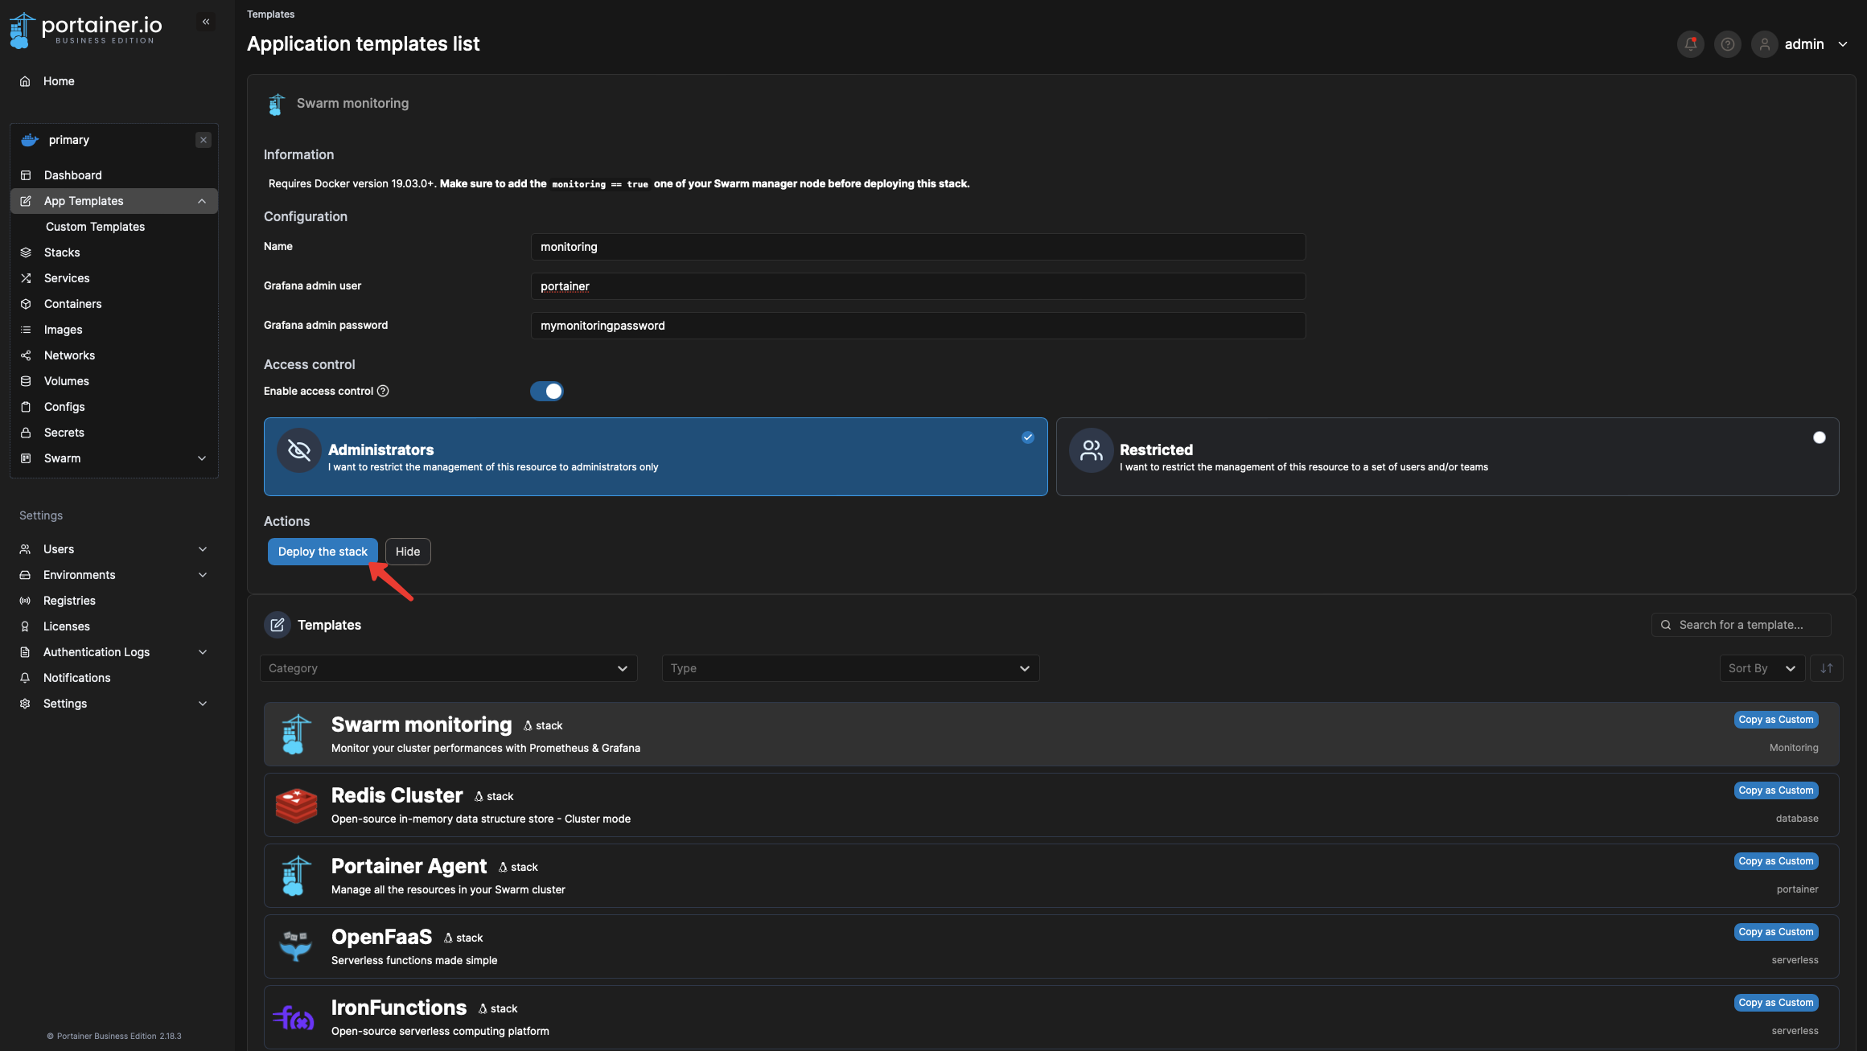Click the Portainer logo in sidebar
This screenshot has height=1051, width=1867.
[x=86, y=31]
